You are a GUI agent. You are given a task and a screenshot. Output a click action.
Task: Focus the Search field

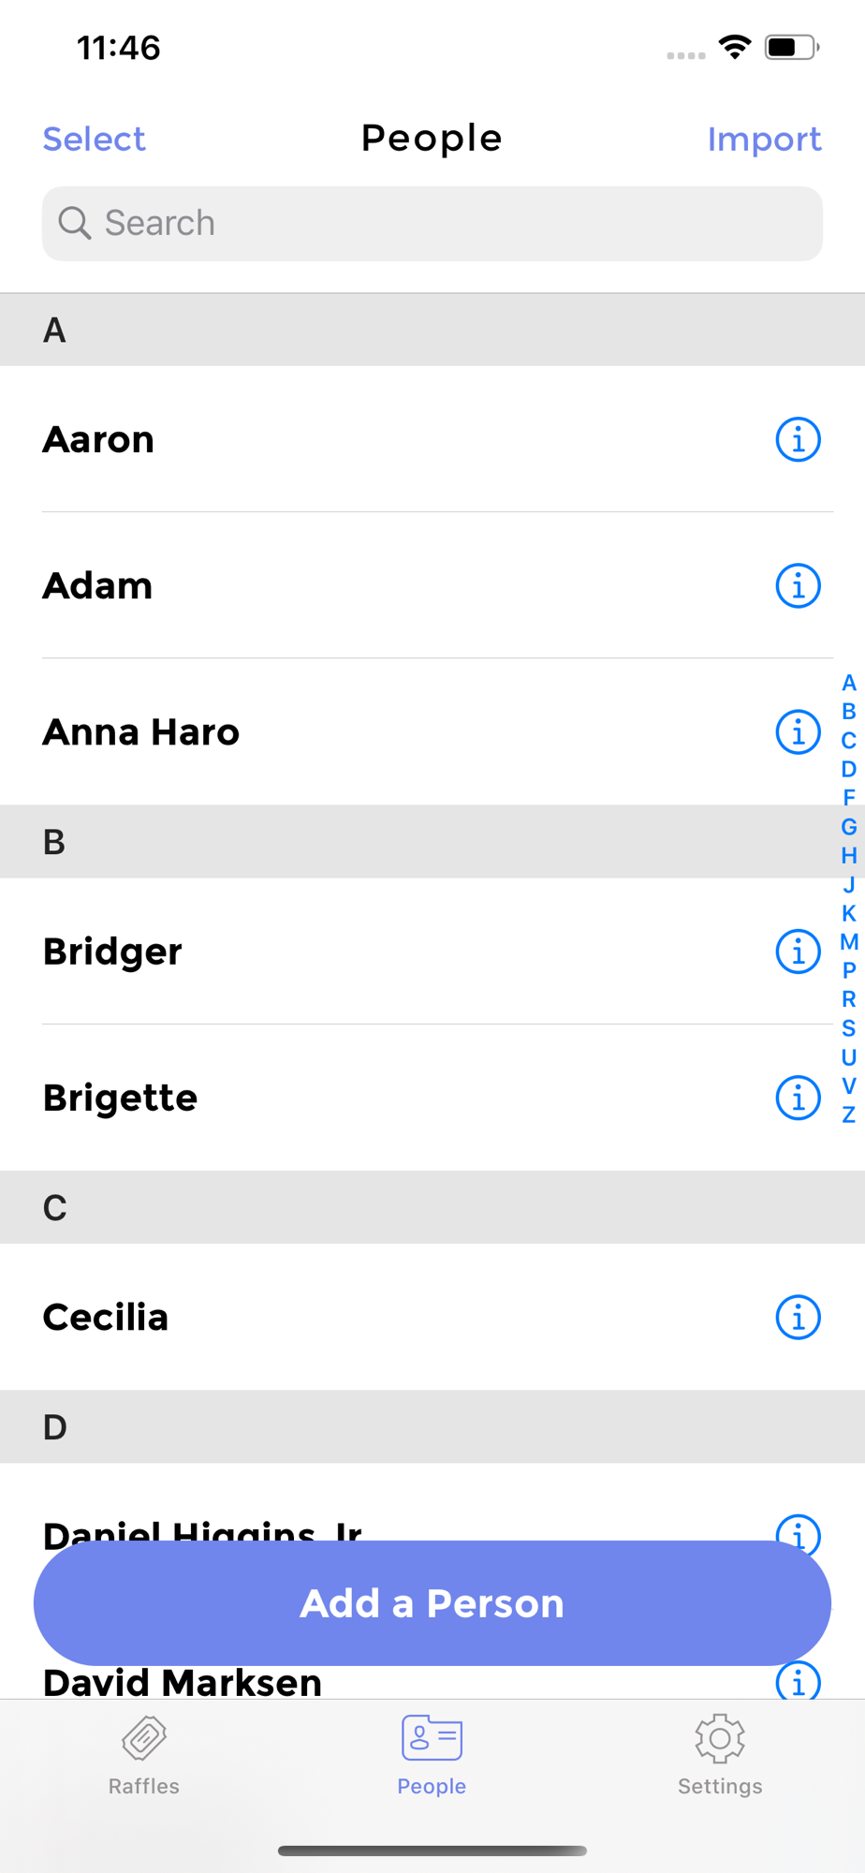[449, 224]
